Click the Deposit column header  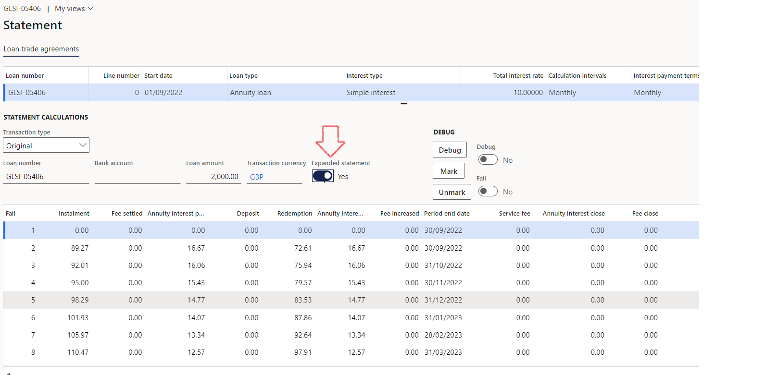click(x=248, y=214)
